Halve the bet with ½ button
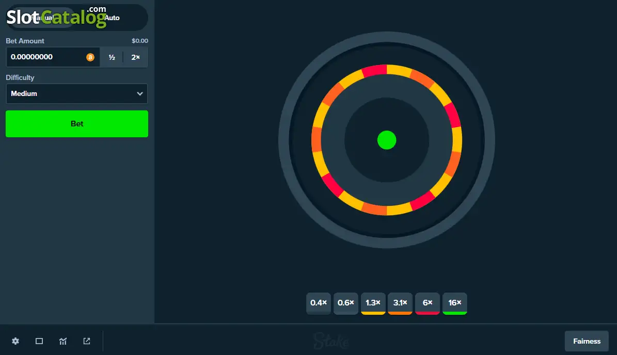617x355 pixels. pos(112,57)
